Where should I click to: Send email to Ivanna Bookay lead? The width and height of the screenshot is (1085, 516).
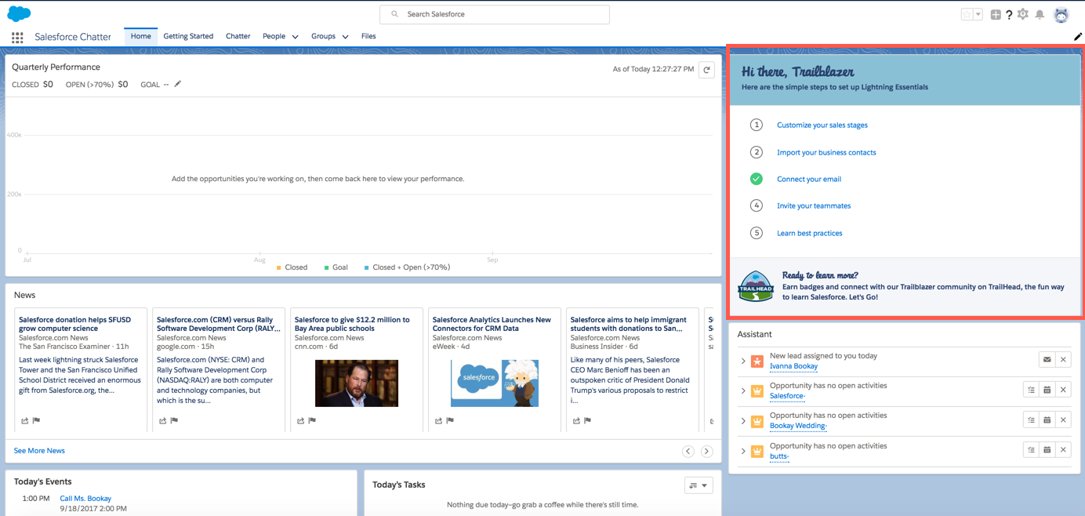(1047, 360)
